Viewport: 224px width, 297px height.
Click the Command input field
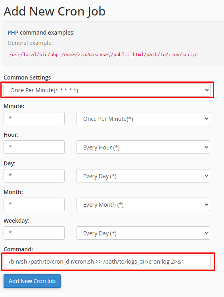[x=107, y=261]
